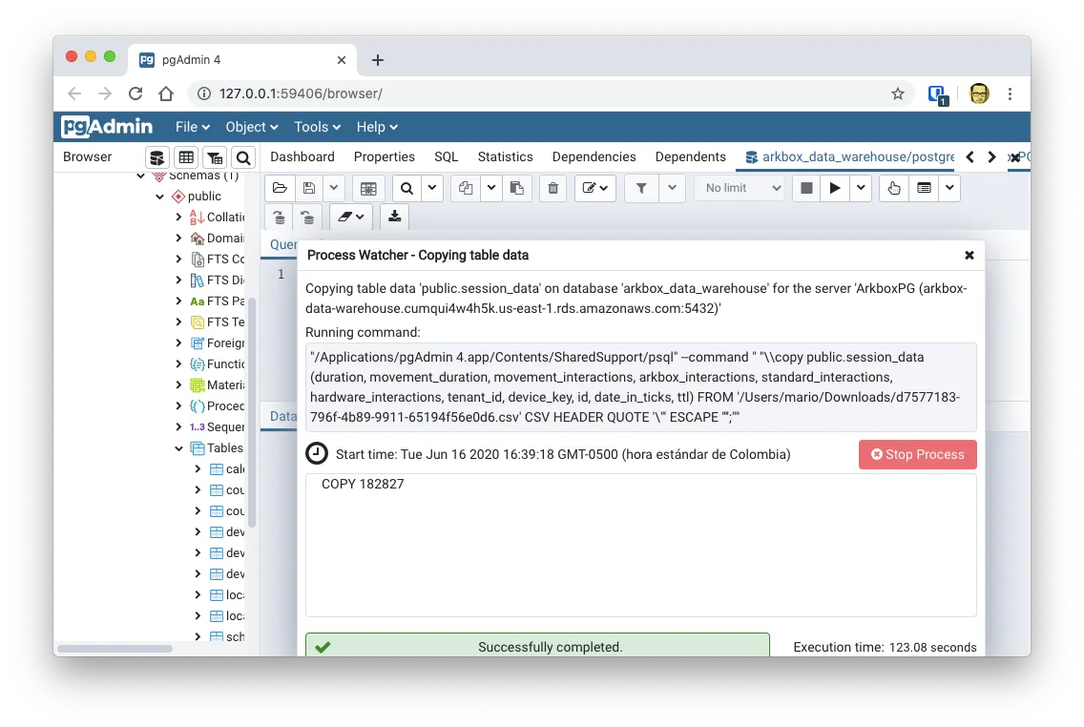The height and width of the screenshot is (727, 1084).
Task: Switch to the SQL tab
Action: pos(446,156)
